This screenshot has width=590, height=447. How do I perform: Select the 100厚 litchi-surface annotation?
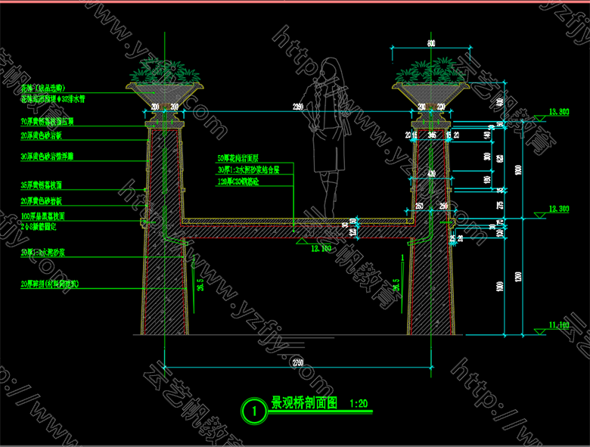[42, 216]
